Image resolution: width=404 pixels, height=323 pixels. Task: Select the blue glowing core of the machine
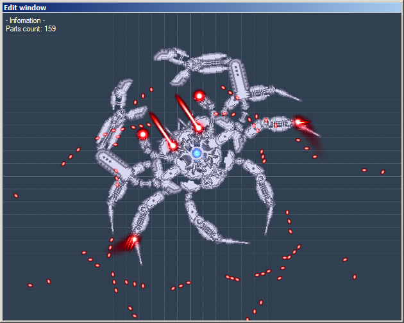pos(197,153)
